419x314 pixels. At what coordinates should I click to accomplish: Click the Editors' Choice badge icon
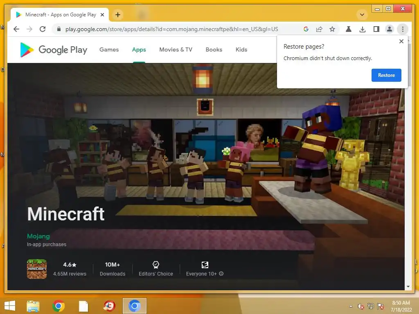pyautogui.click(x=156, y=265)
